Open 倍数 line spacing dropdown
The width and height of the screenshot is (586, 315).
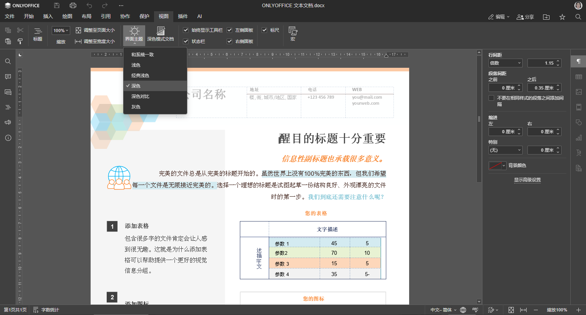click(x=505, y=63)
